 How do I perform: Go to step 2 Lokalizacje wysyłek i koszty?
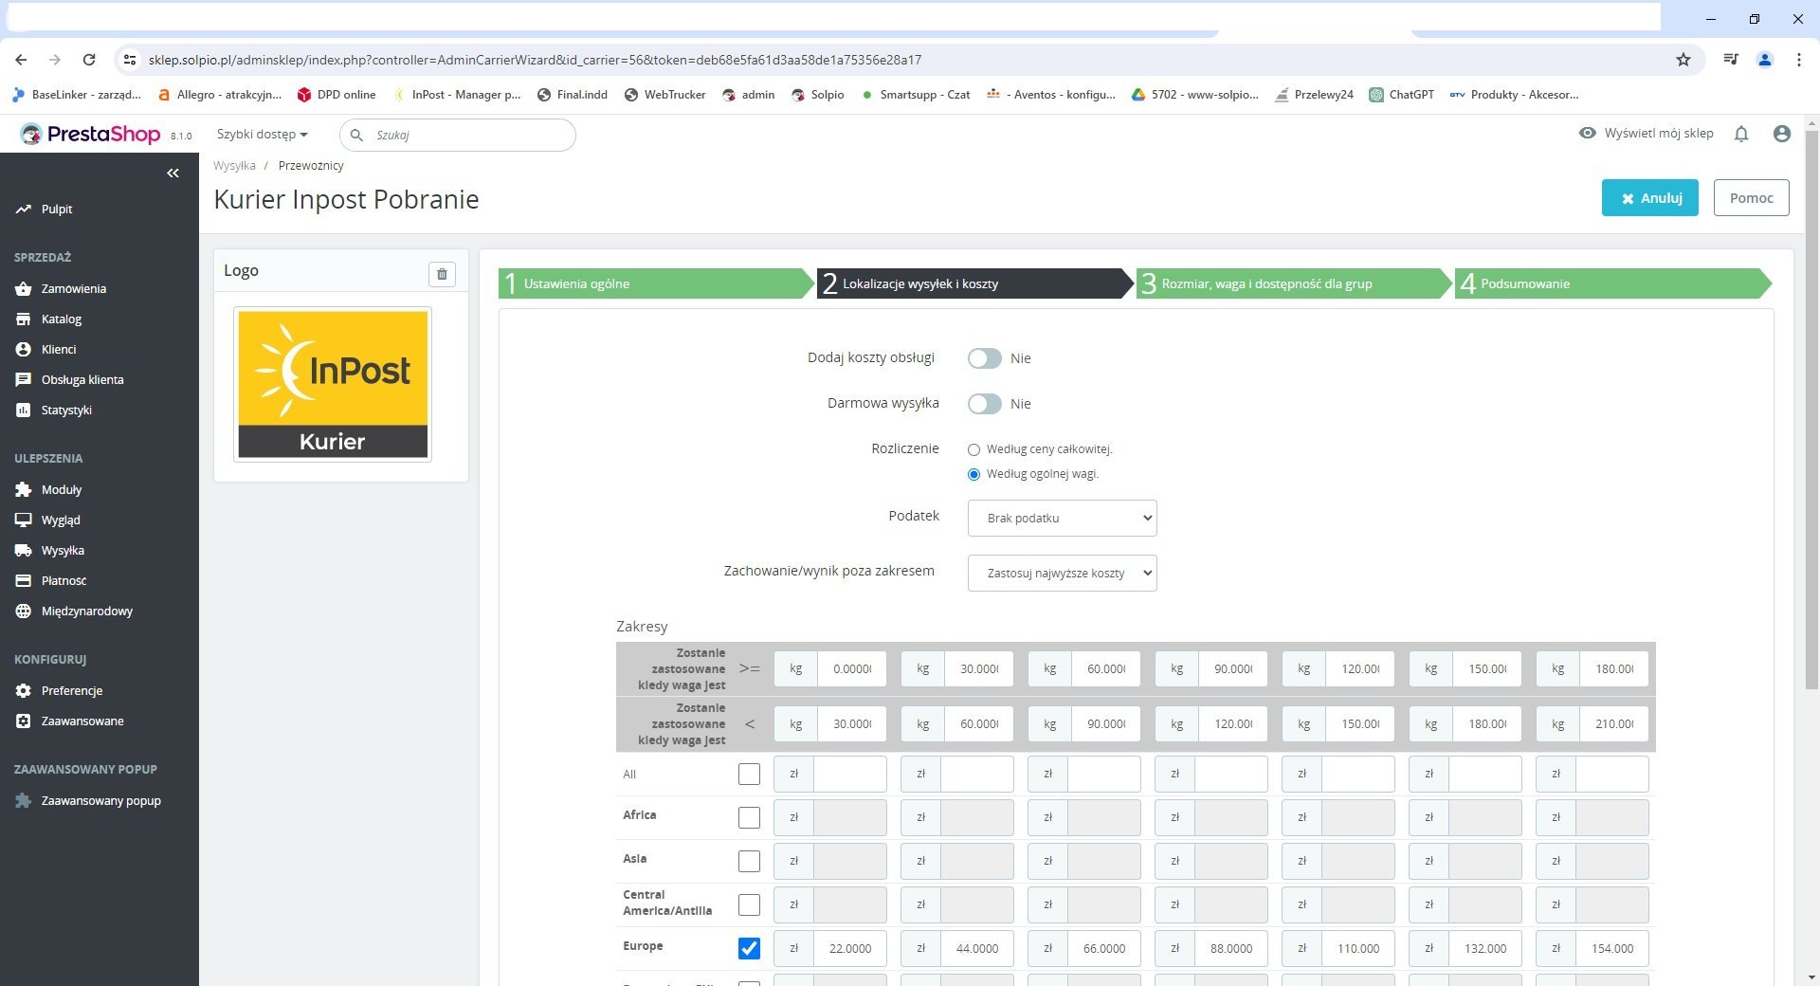[x=975, y=283]
